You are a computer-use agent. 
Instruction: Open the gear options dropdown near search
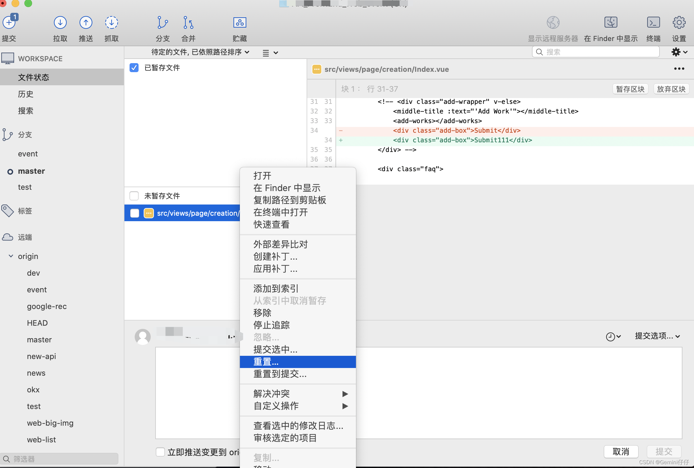(x=679, y=52)
